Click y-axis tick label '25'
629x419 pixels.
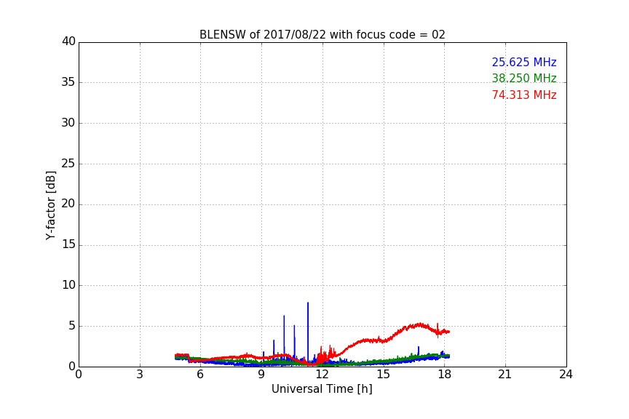click(x=68, y=164)
